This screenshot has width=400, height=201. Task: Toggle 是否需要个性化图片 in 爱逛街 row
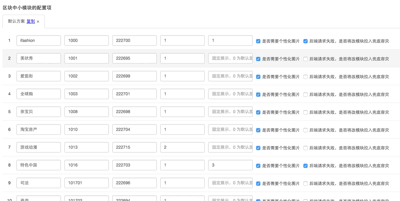click(x=258, y=77)
